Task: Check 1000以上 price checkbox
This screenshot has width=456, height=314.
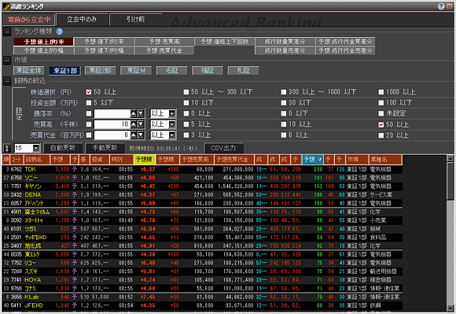Action: (x=381, y=92)
